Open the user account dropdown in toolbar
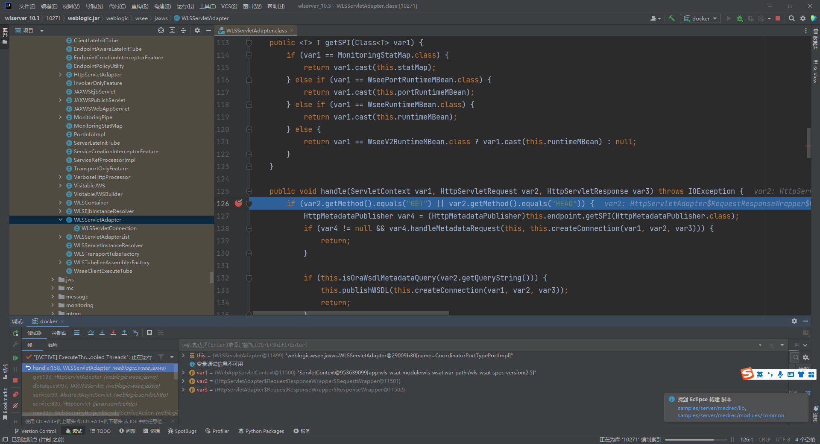 (656, 18)
